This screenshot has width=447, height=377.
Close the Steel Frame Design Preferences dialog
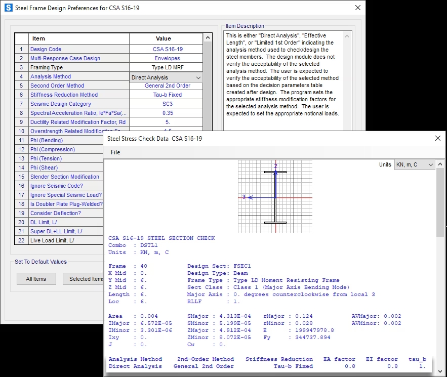pyautogui.click(x=357, y=8)
